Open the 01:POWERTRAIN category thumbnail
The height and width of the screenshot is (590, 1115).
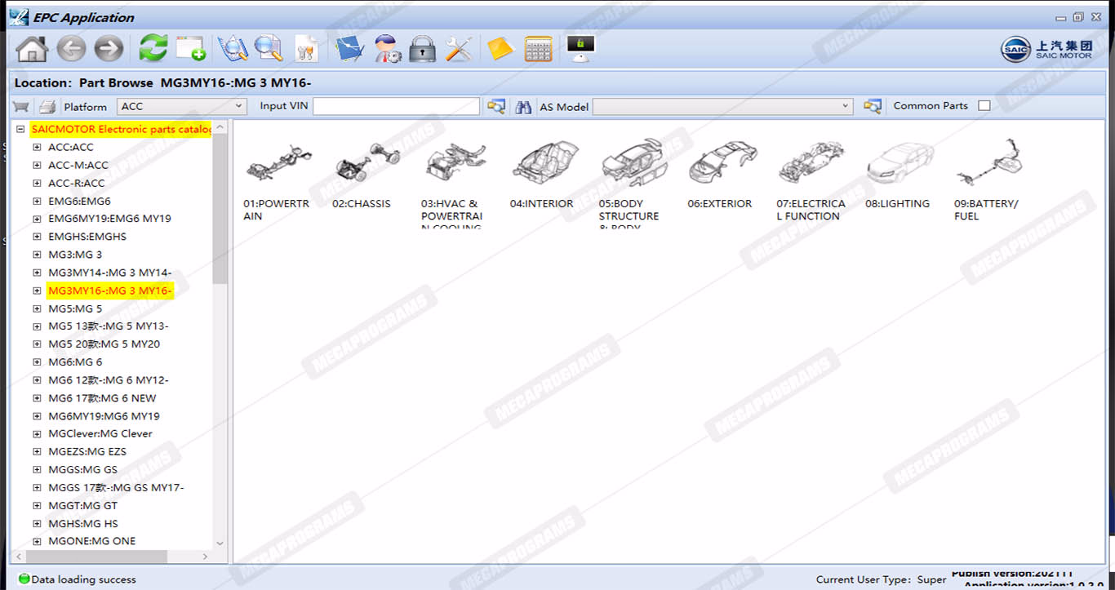(x=278, y=164)
